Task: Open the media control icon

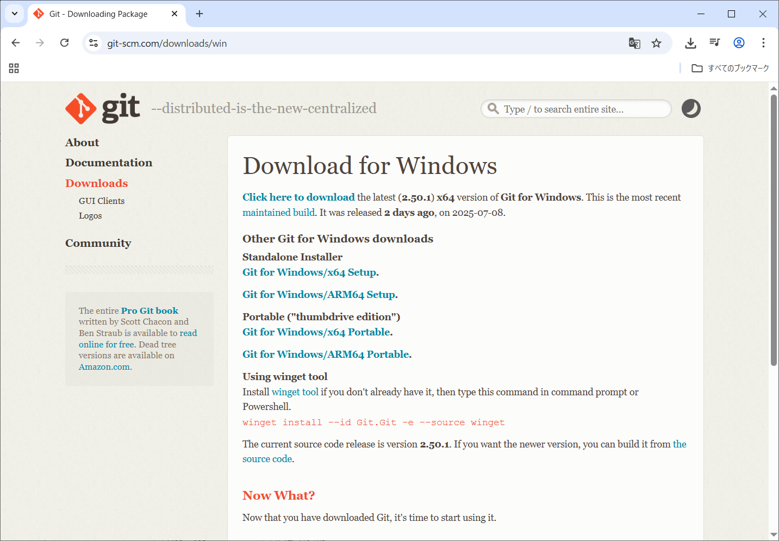Action: 714,43
